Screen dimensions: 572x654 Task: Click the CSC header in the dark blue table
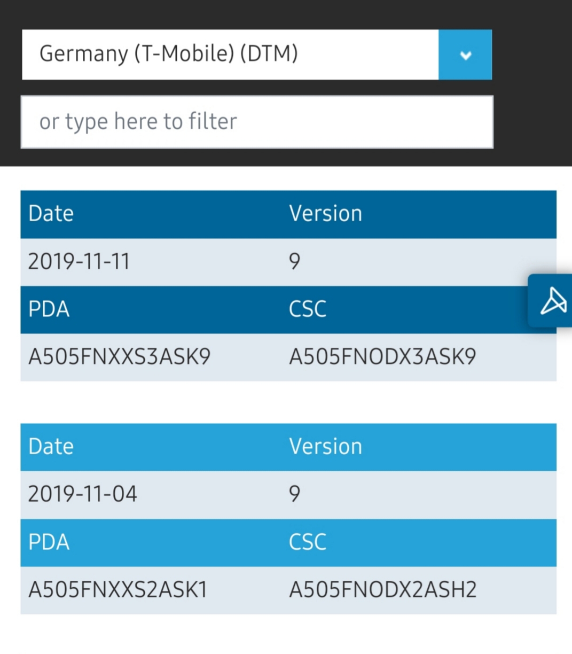click(308, 309)
